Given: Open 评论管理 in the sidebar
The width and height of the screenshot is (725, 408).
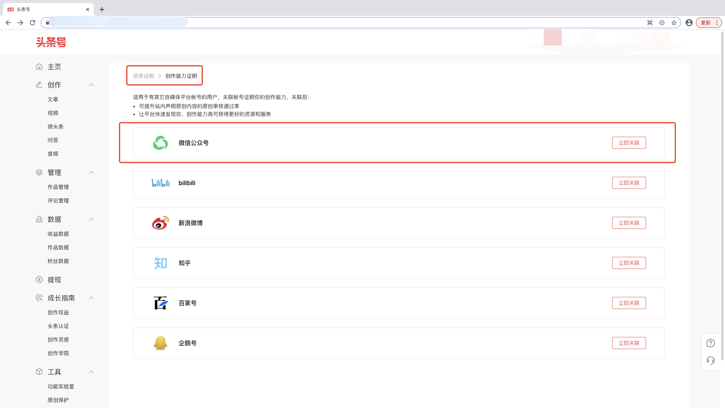Looking at the screenshot, I should pyautogui.click(x=58, y=201).
